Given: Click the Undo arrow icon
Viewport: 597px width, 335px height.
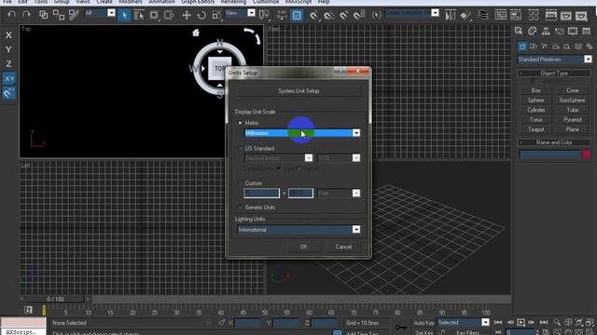Looking at the screenshot, I should coord(12,15).
